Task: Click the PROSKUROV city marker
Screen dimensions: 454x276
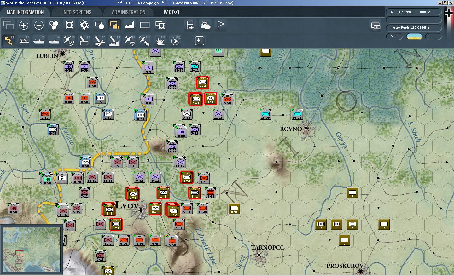Action: 360,271
